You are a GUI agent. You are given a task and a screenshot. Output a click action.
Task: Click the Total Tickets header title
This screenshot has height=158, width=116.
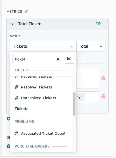[x=30, y=24]
